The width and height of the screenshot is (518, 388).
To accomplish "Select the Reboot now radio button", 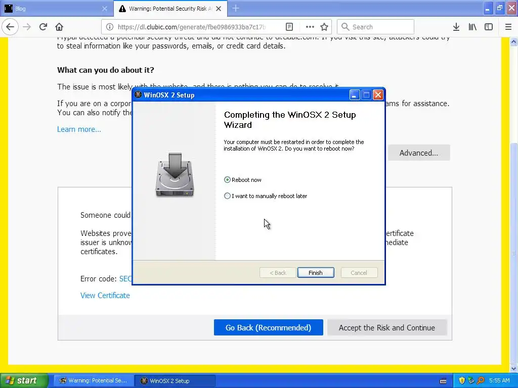I will pyautogui.click(x=227, y=180).
